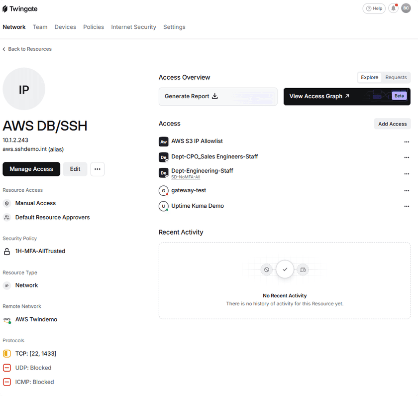Open the Devices tab

coord(65,27)
